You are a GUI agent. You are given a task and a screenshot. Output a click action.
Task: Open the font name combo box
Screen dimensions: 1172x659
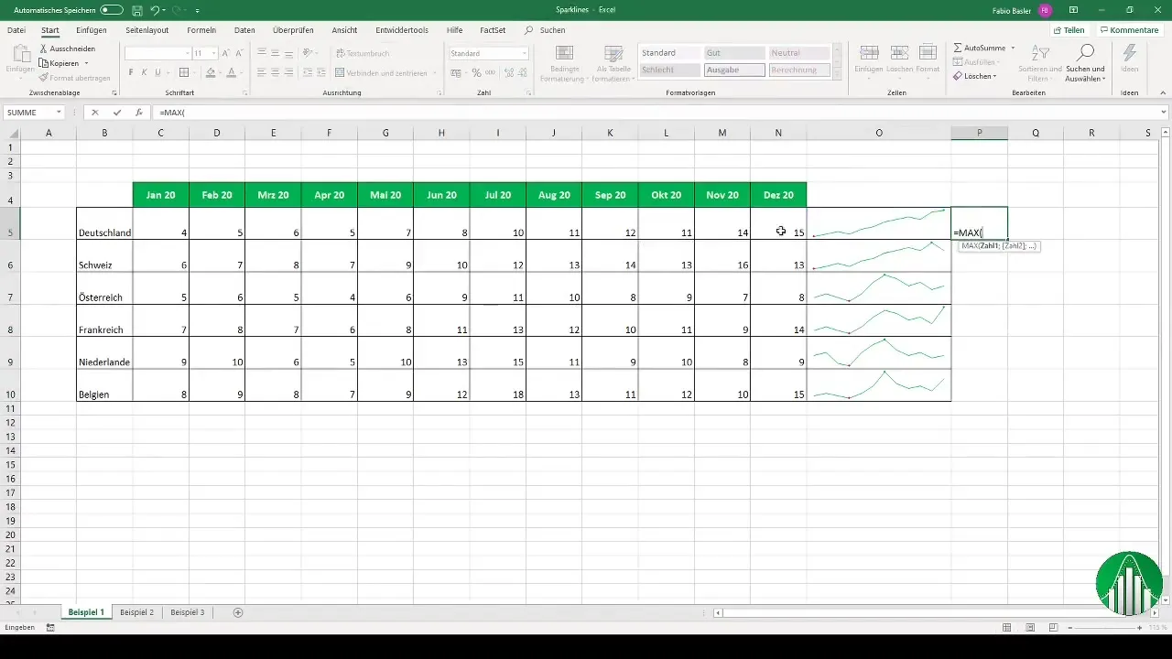[x=157, y=53]
